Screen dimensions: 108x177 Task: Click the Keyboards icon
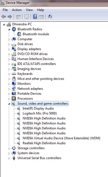click(14, 74)
